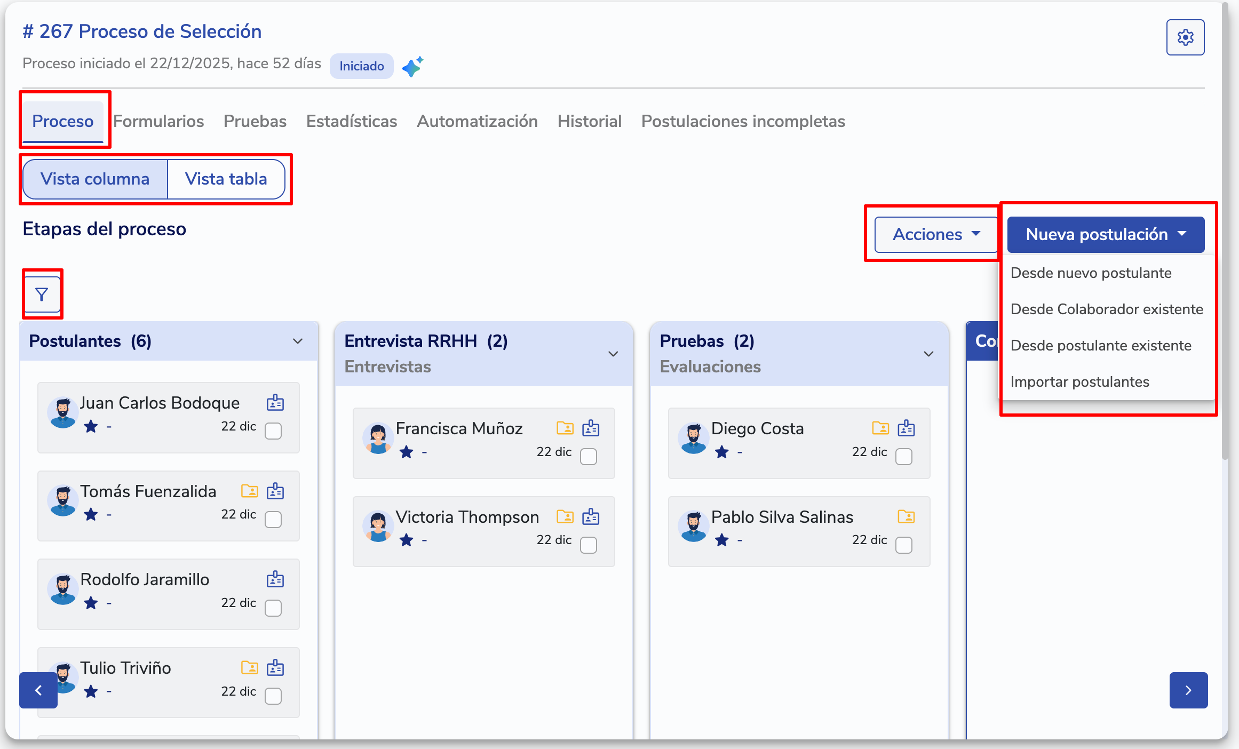Choose Desde Colaborador existente menu option
This screenshot has height=749, width=1239.
click(1107, 309)
